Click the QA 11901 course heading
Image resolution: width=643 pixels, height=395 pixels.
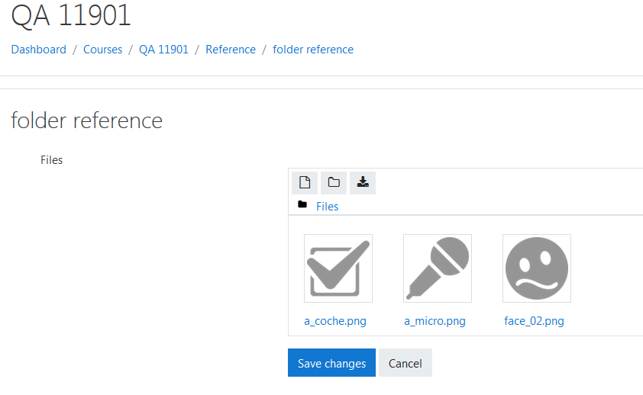pyautogui.click(x=70, y=15)
